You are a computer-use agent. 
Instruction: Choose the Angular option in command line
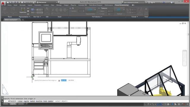[26, 101]
